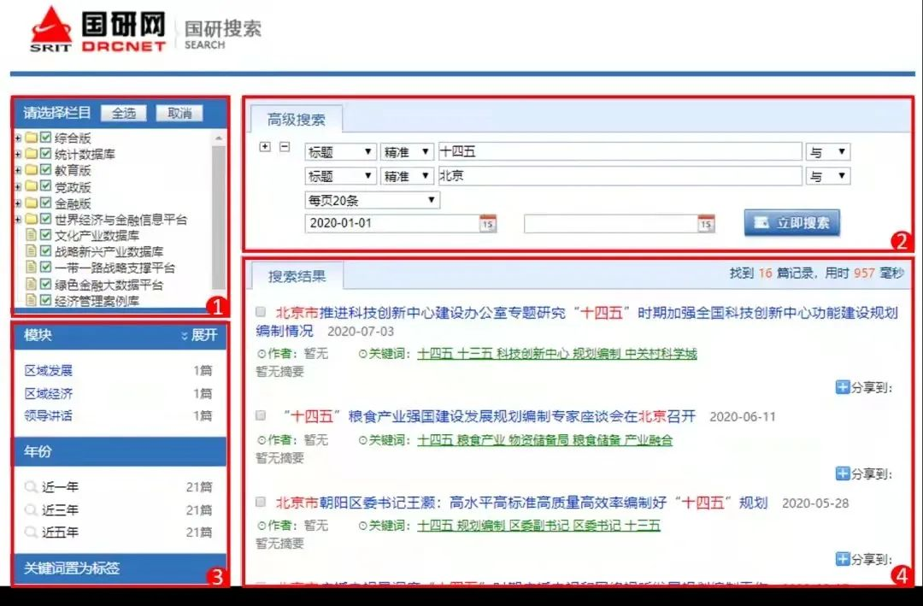Tick checkbox of 朝阳区委书记王灏 result

[x=261, y=502]
